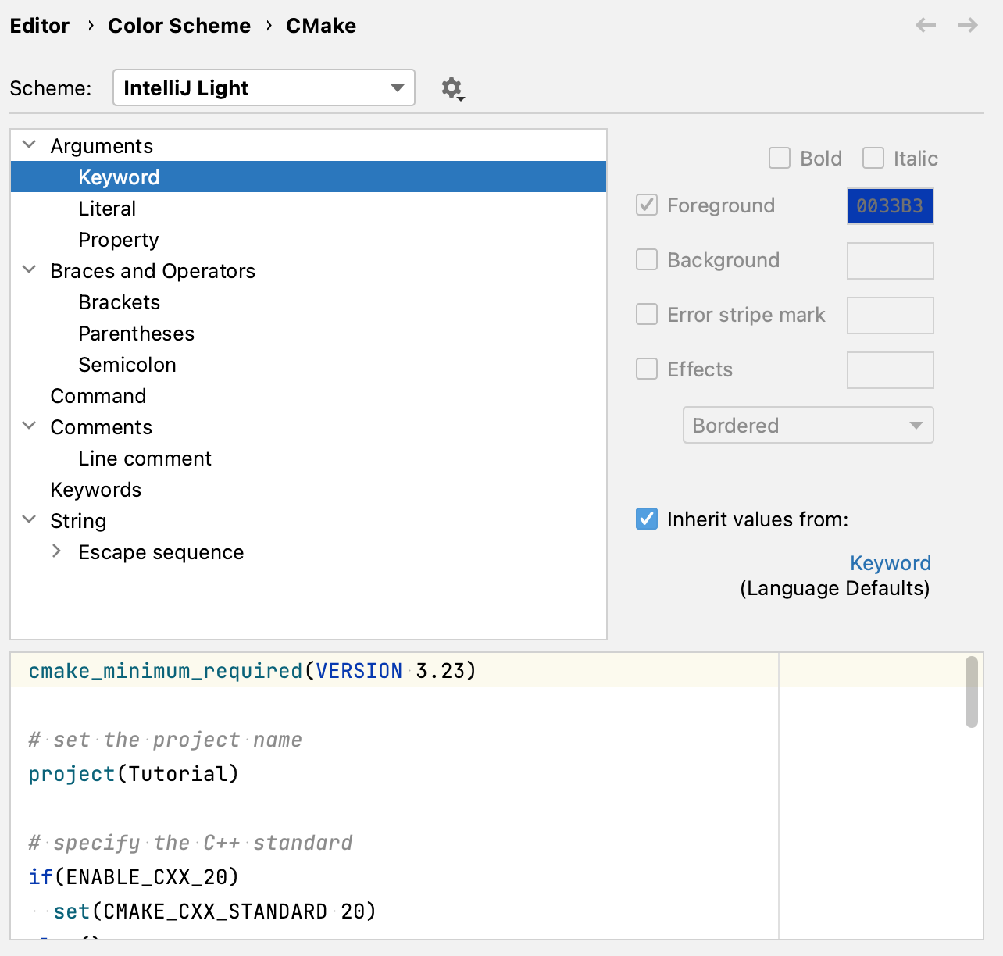This screenshot has height=956, width=1003.
Task: Toggle Error stripe mark checkbox
Action: coord(647,314)
